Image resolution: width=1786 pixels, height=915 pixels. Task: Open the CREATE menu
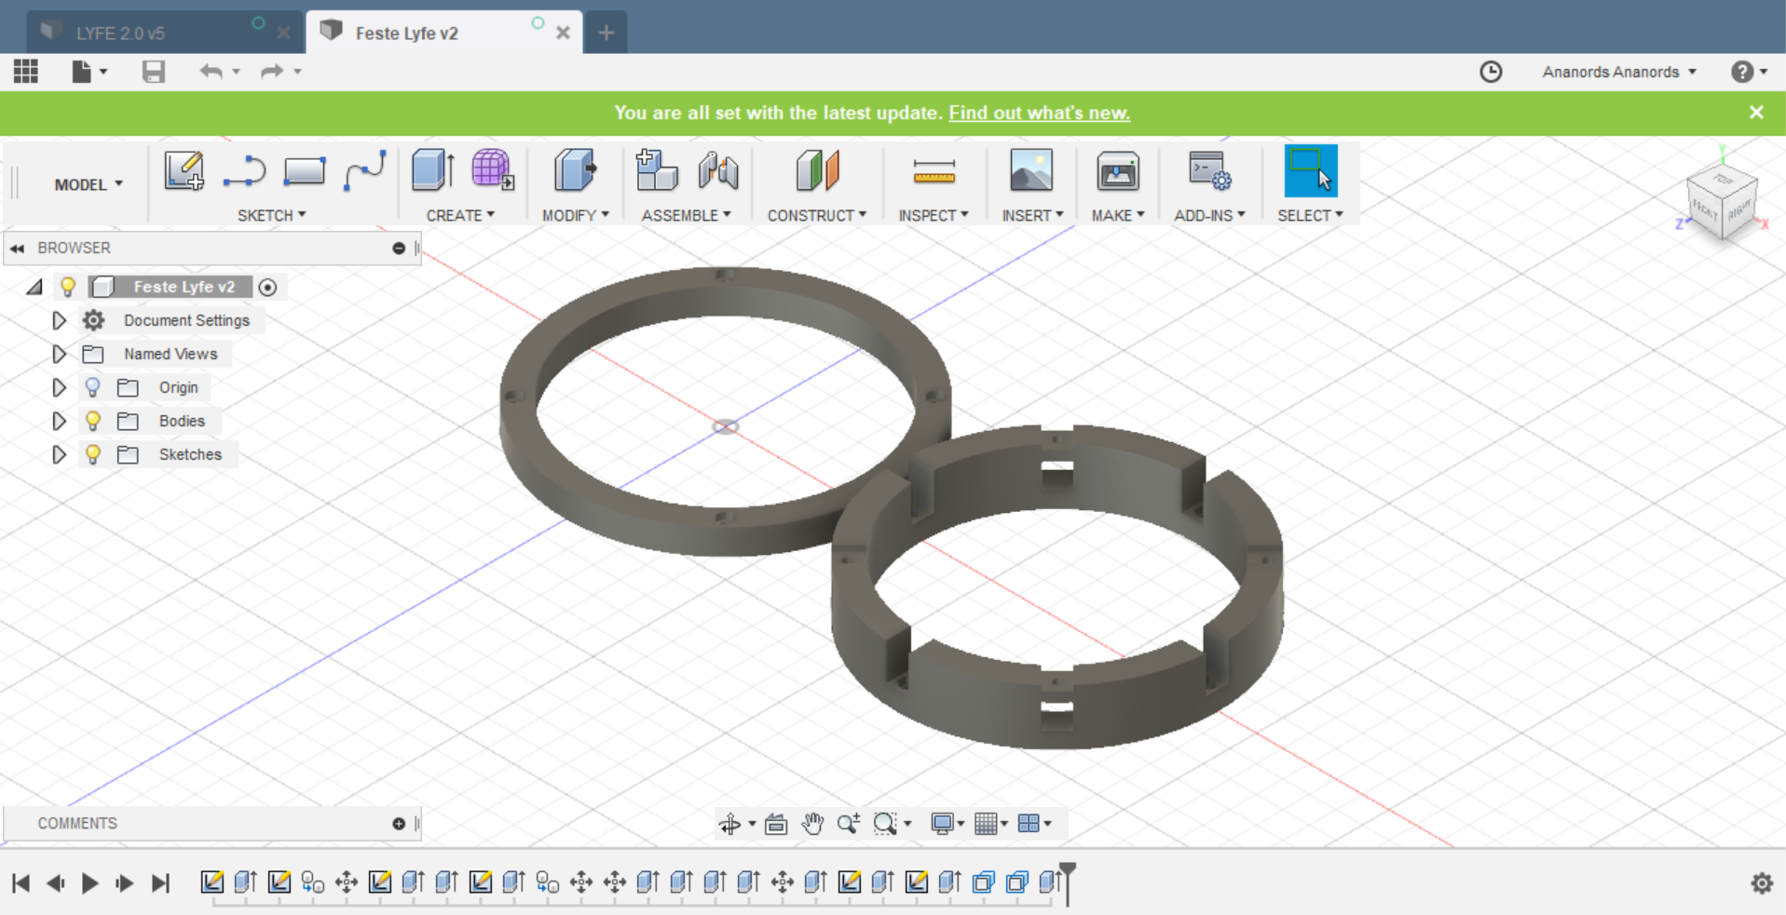(x=460, y=215)
